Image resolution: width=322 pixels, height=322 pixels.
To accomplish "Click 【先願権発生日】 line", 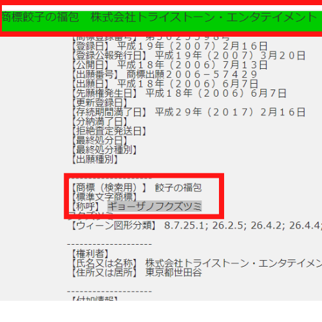I will tap(179, 93).
